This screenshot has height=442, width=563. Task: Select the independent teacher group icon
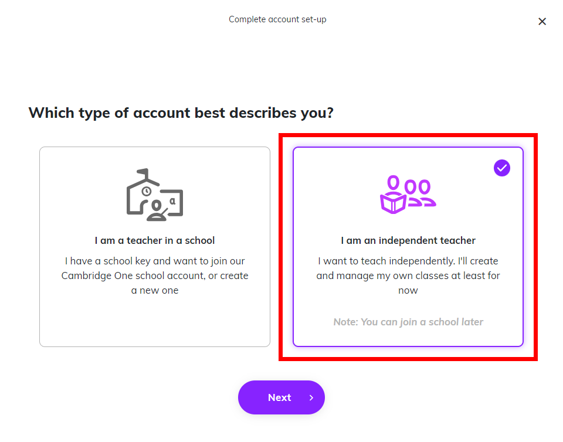pos(408,193)
